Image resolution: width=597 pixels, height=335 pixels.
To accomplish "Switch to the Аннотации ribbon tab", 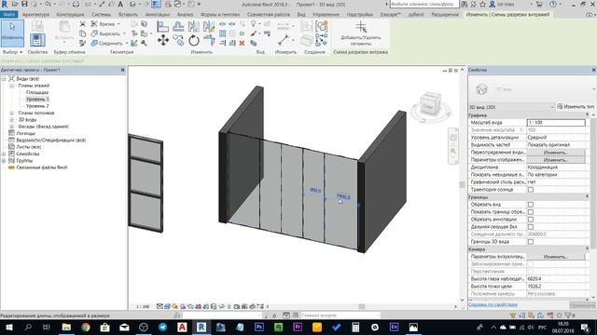I will 158,15.
